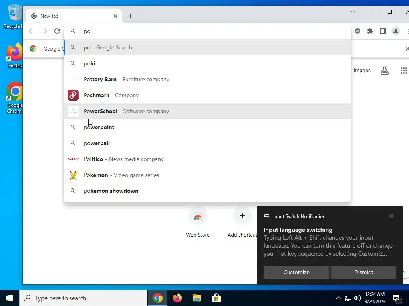Open the Action Center notifications icon
409x306 pixels.
[x=396, y=298]
